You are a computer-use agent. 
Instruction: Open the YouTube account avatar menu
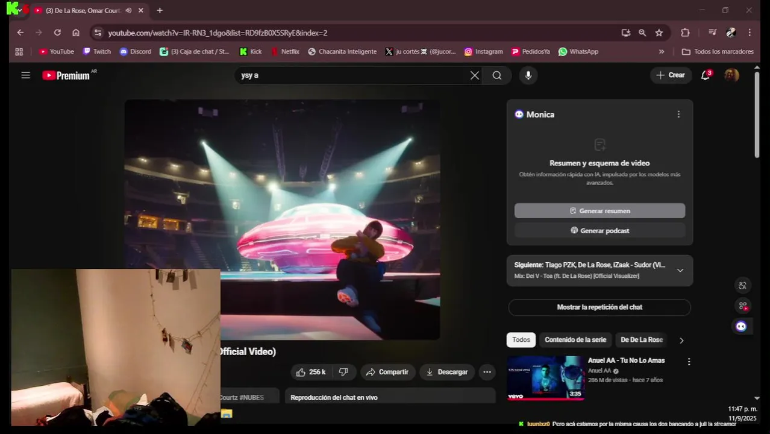click(731, 75)
